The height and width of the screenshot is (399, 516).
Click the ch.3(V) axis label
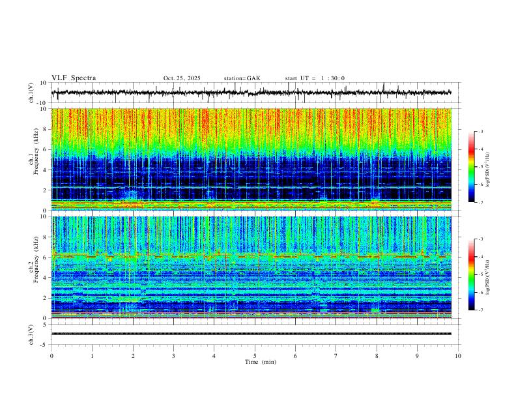(31, 334)
